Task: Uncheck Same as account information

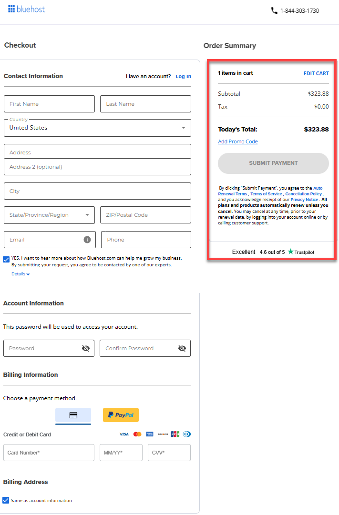Action: pos(6,500)
